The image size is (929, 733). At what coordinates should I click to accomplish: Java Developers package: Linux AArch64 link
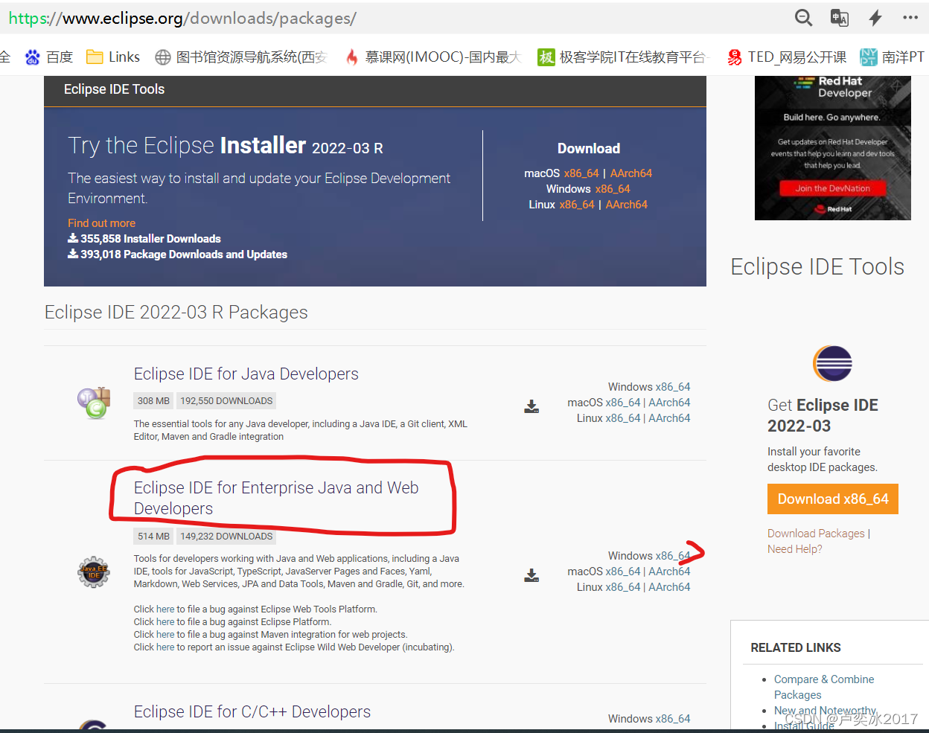(669, 418)
